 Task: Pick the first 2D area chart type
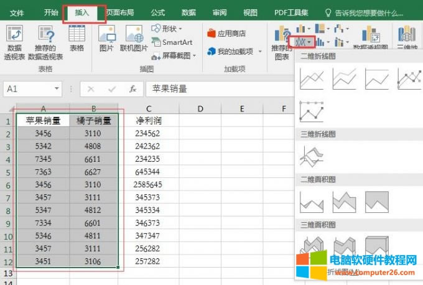click(312, 201)
